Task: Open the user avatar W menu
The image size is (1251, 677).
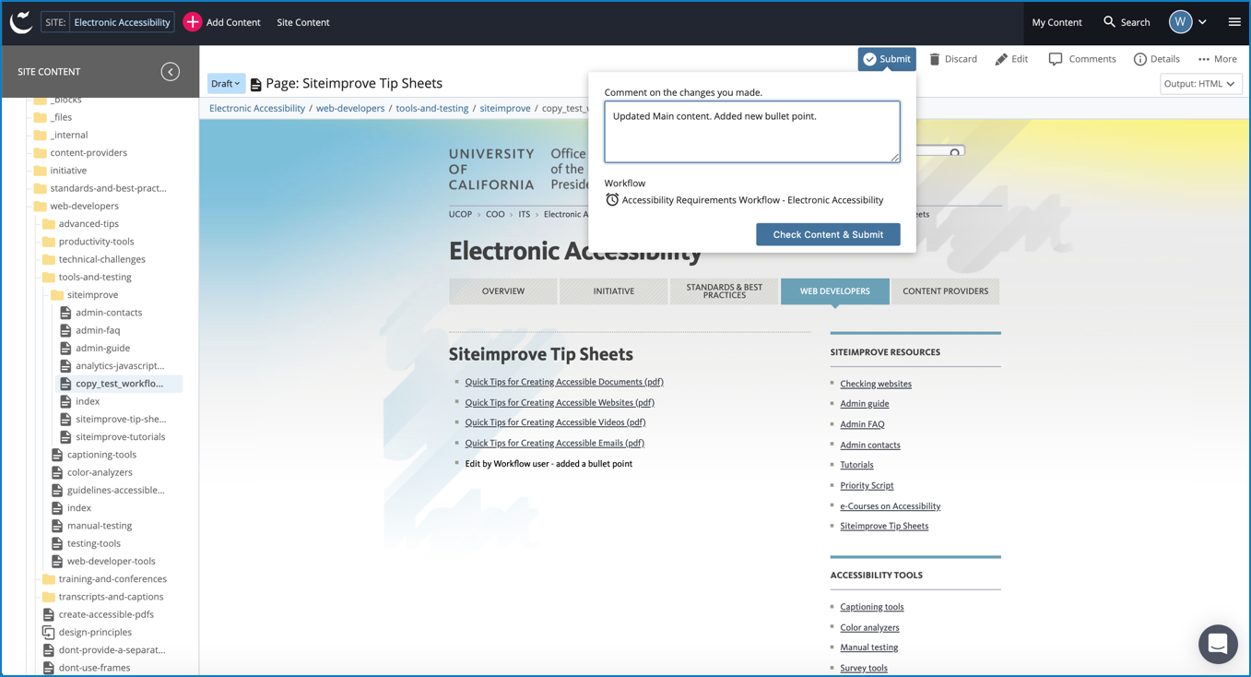Action: [x=1180, y=22]
